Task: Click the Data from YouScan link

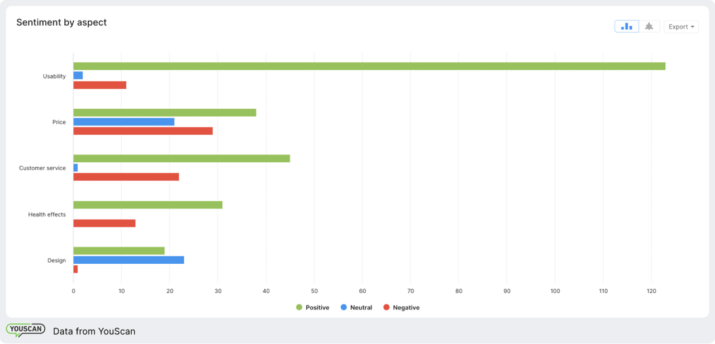Action: [94, 331]
